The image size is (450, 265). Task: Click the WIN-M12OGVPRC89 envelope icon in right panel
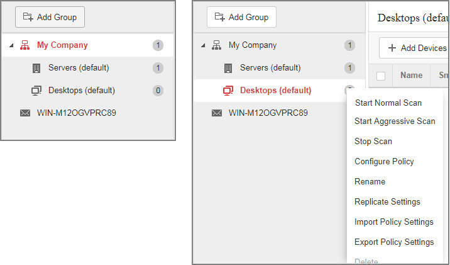tap(216, 113)
